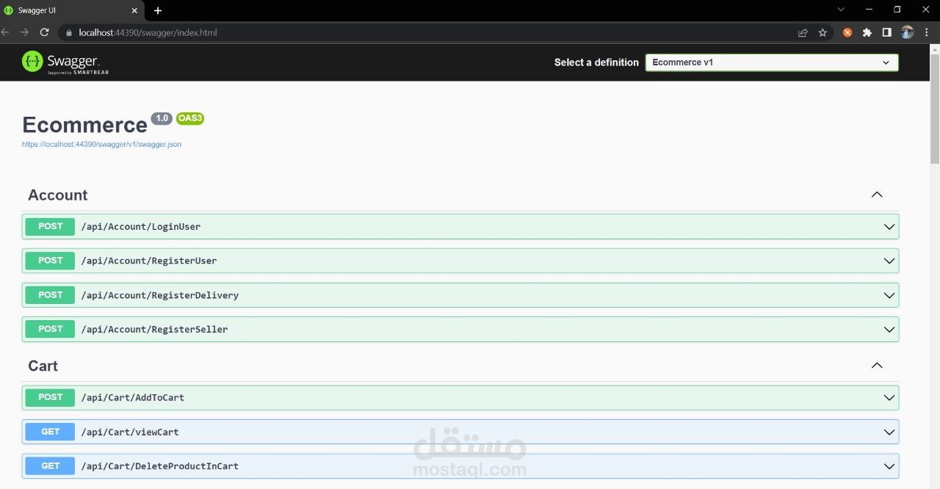Click the POST badge on RegisterUser
This screenshot has width=940, height=489.
tap(49, 261)
